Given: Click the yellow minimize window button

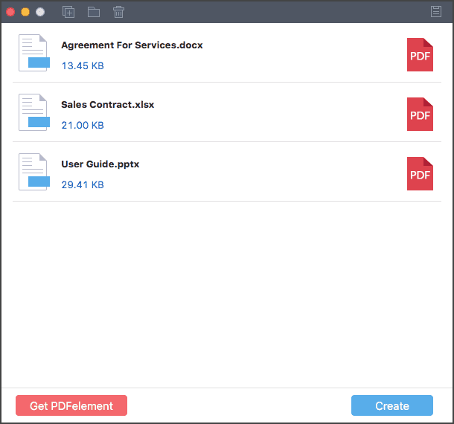Looking at the screenshot, I should [x=25, y=12].
